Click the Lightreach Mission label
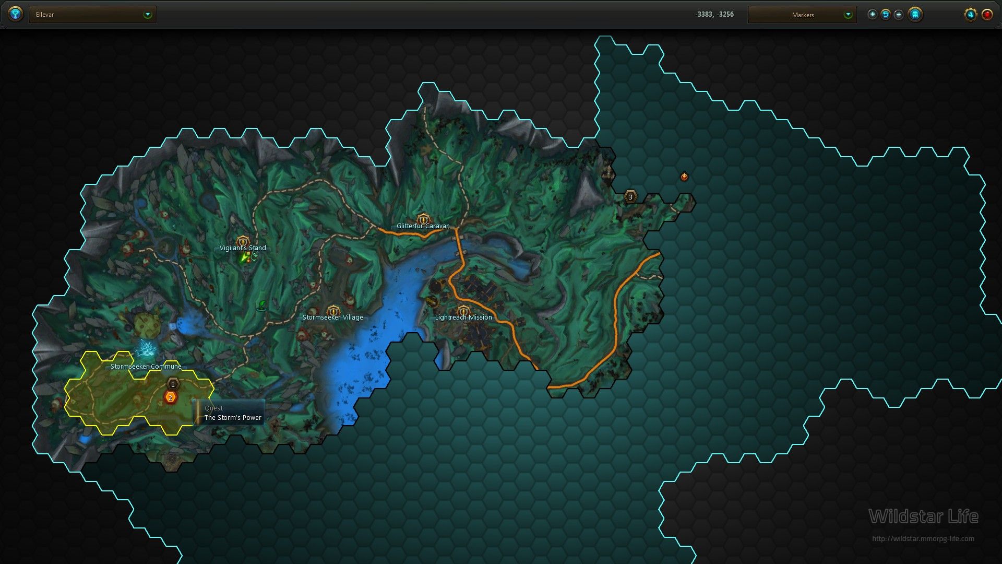This screenshot has height=564, width=1002. tap(463, 318)
